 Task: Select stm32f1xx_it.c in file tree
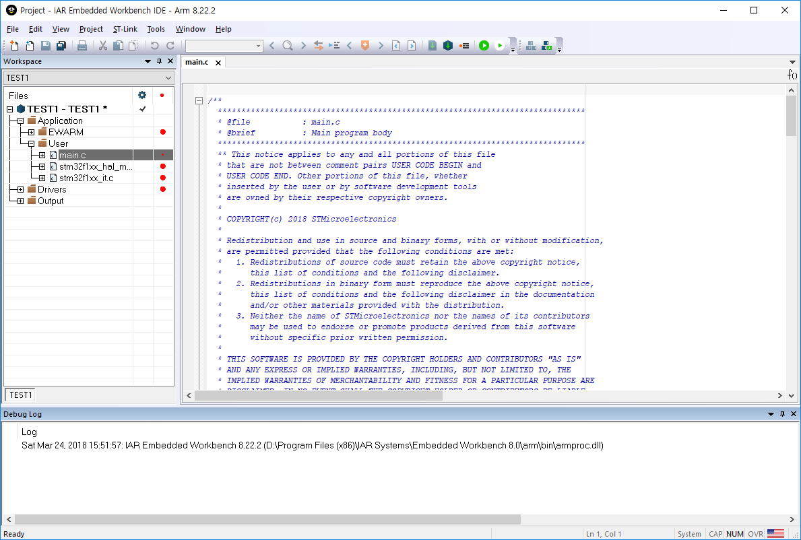pos(86,178)
